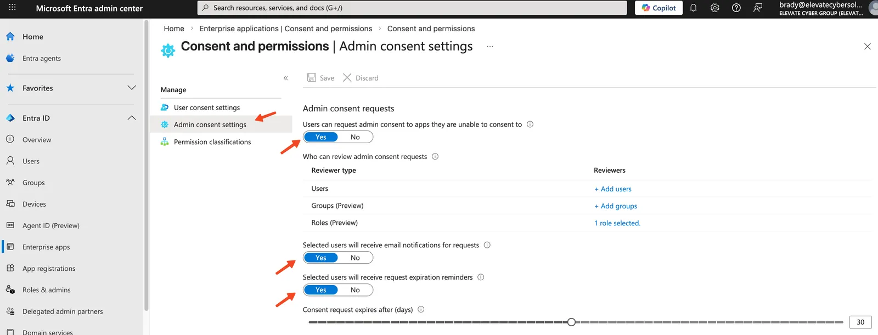
Task: Launch Copilot from the top bar
Action: 658,8
